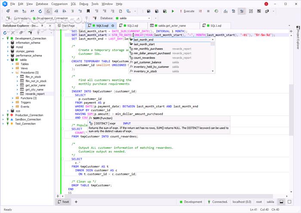Expand the Functions (3) folder
Screen dimensions: 301x213
point(12,98)
